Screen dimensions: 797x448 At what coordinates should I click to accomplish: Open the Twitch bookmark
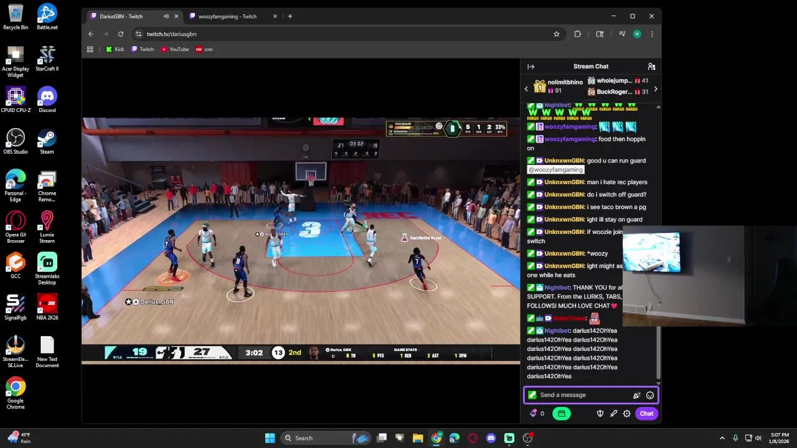[x=143, y=49]
